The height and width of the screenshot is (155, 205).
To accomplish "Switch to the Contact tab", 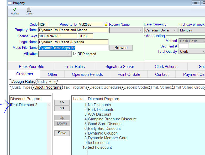I will [x=162, y=74].
